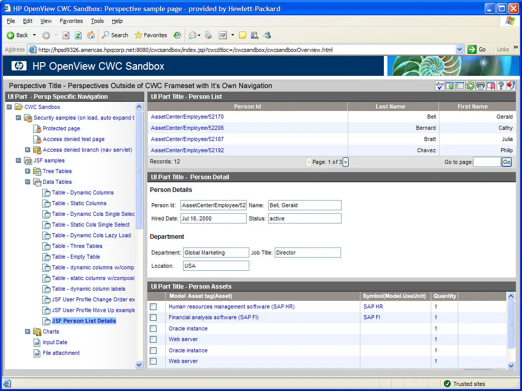
Task: Click the browser Refresh icon
Action: [78, 35]
